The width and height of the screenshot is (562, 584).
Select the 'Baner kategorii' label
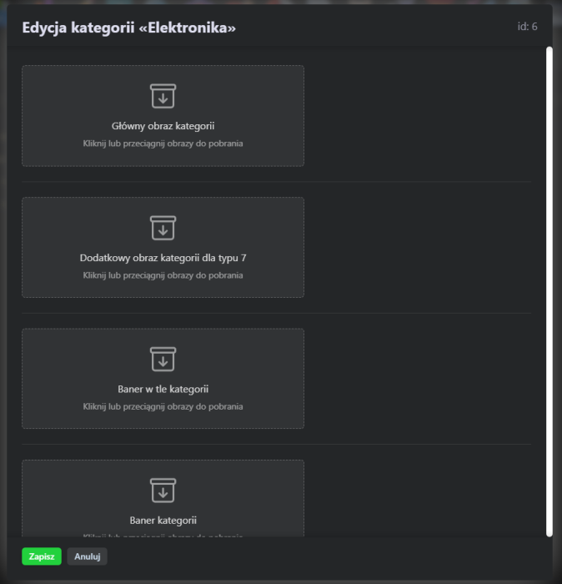click(163, 521)
